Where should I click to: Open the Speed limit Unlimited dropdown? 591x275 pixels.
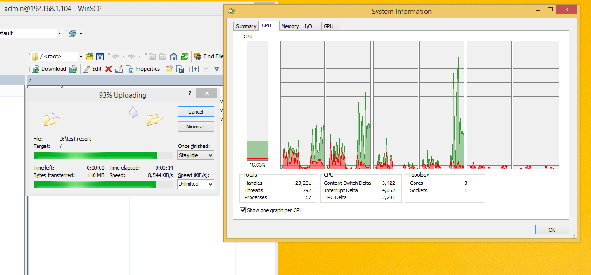pos(196,184)
